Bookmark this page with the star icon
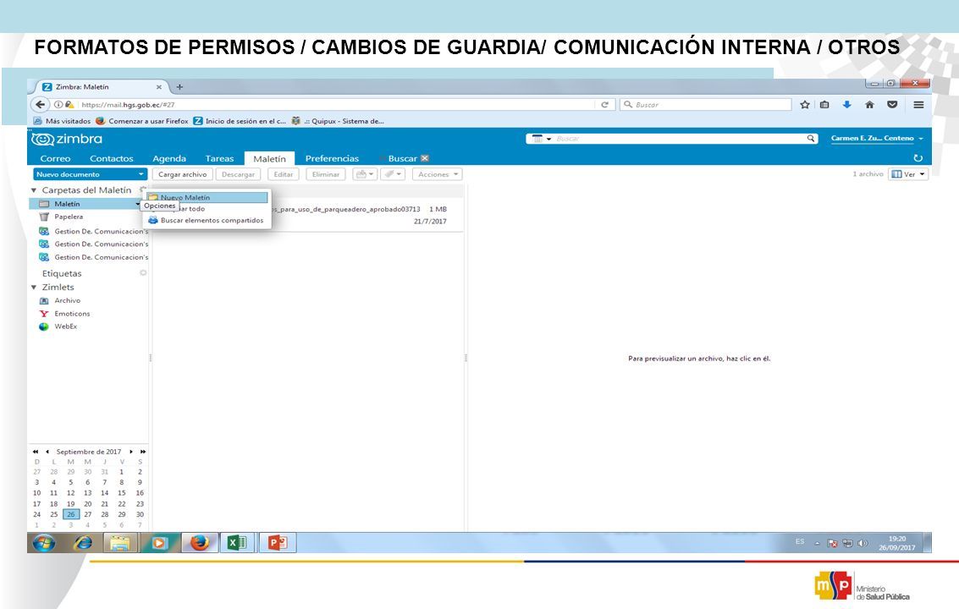The width and height of the screenshot is (959, 609). tap(805, 105)
